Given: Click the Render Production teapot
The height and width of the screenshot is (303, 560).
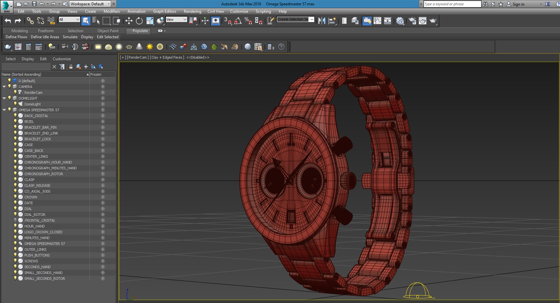Looking at the screenshot, I should (433, 21).
